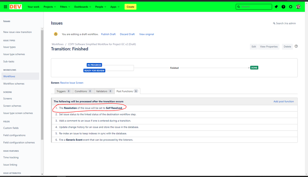Open Workflow schemes in sidebar
This screenshot has height=177, width=308.
click(x=14, y=84)
